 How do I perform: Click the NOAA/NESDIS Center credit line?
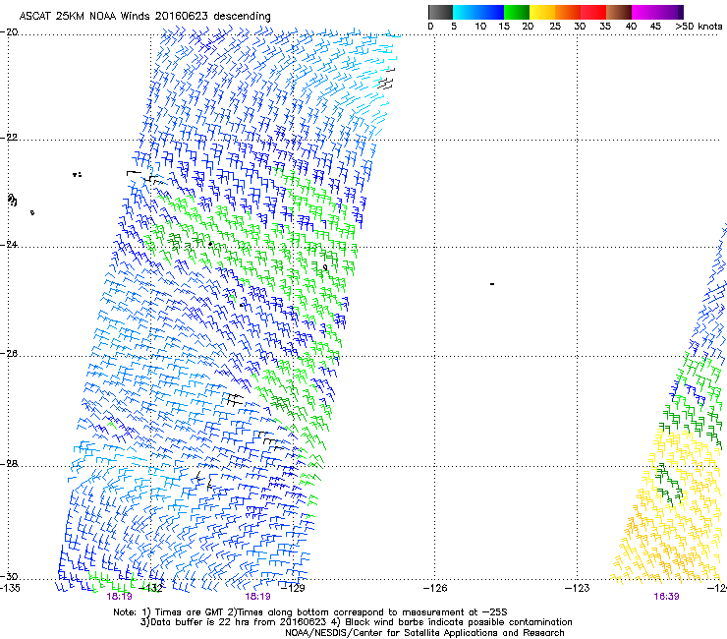coord(424,633)
